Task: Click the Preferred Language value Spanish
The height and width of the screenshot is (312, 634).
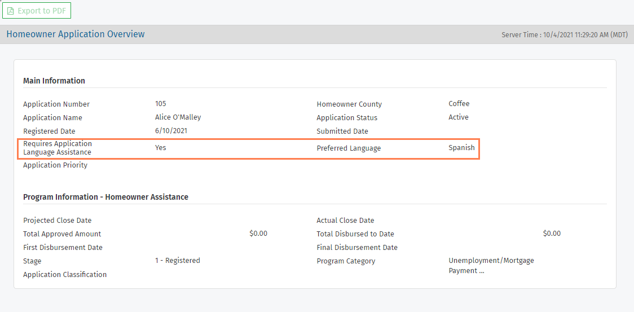Action: pyautogui.click(x=461, y=148)
